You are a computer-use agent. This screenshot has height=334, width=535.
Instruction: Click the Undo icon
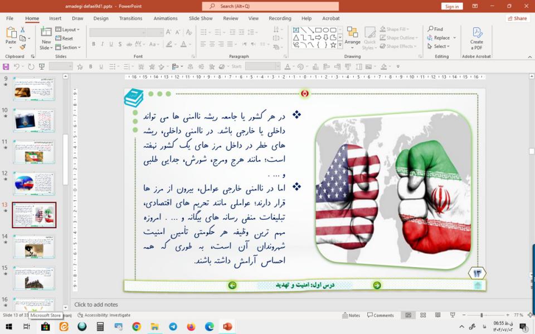click(16, 66)
